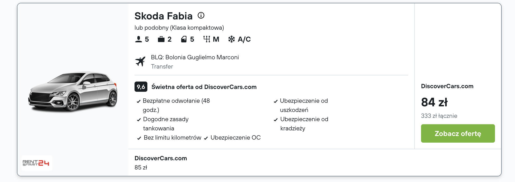
Task: Open the Zobacz ofertę green button
Action: click(x=458, y=133)
